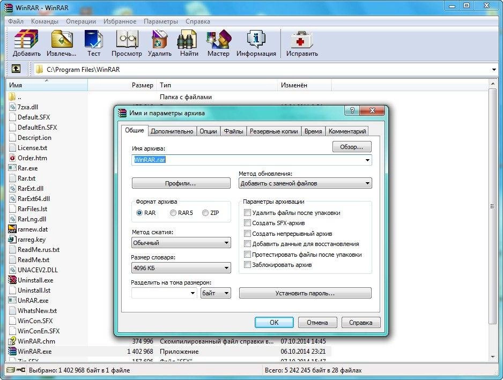The width and height of the screenshot is (503, 380).
Task: Select the rarnew.dat file icon
Action: [x=12, y=229]
